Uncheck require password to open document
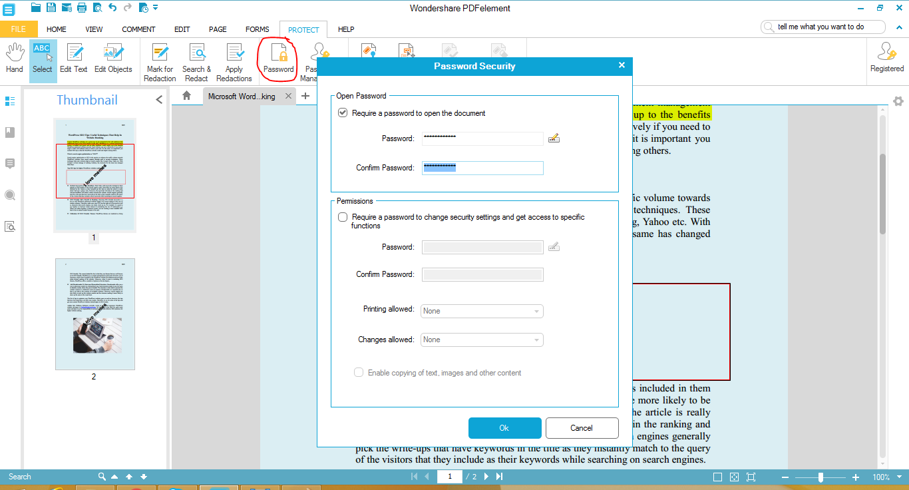 (x=343, y=113)
